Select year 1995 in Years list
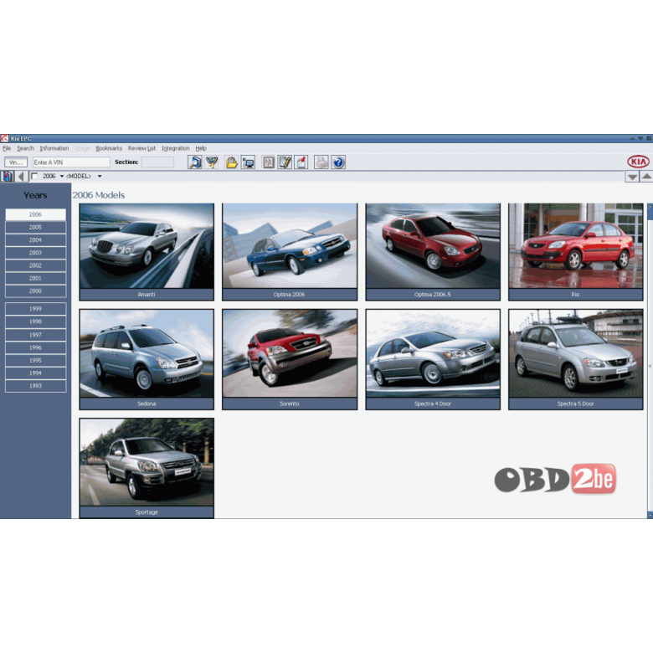 (x=35, y=360)
